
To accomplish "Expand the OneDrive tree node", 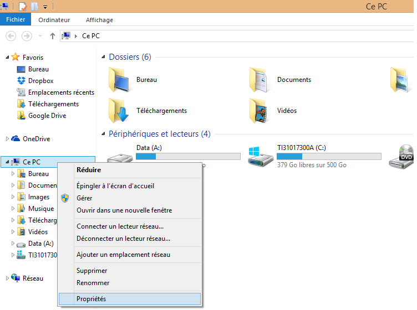I will click(x=7, y=139).
